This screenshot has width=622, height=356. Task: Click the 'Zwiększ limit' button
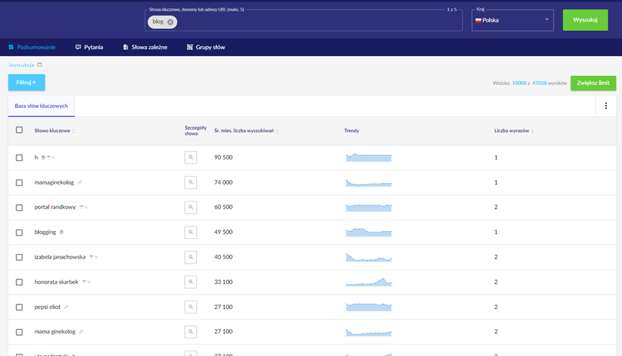point(593,83)
